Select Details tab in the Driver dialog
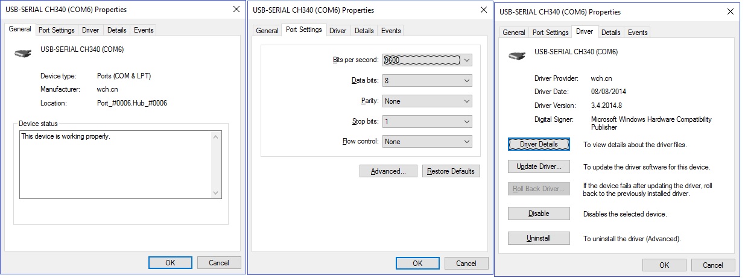 pyautogui.click(x=610, y=33)
